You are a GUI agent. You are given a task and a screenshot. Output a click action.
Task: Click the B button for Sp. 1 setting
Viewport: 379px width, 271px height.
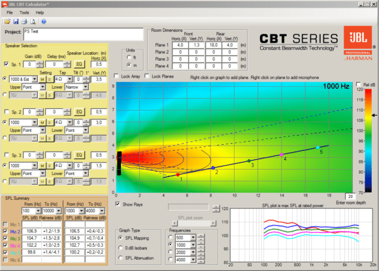tap(50, 79)
